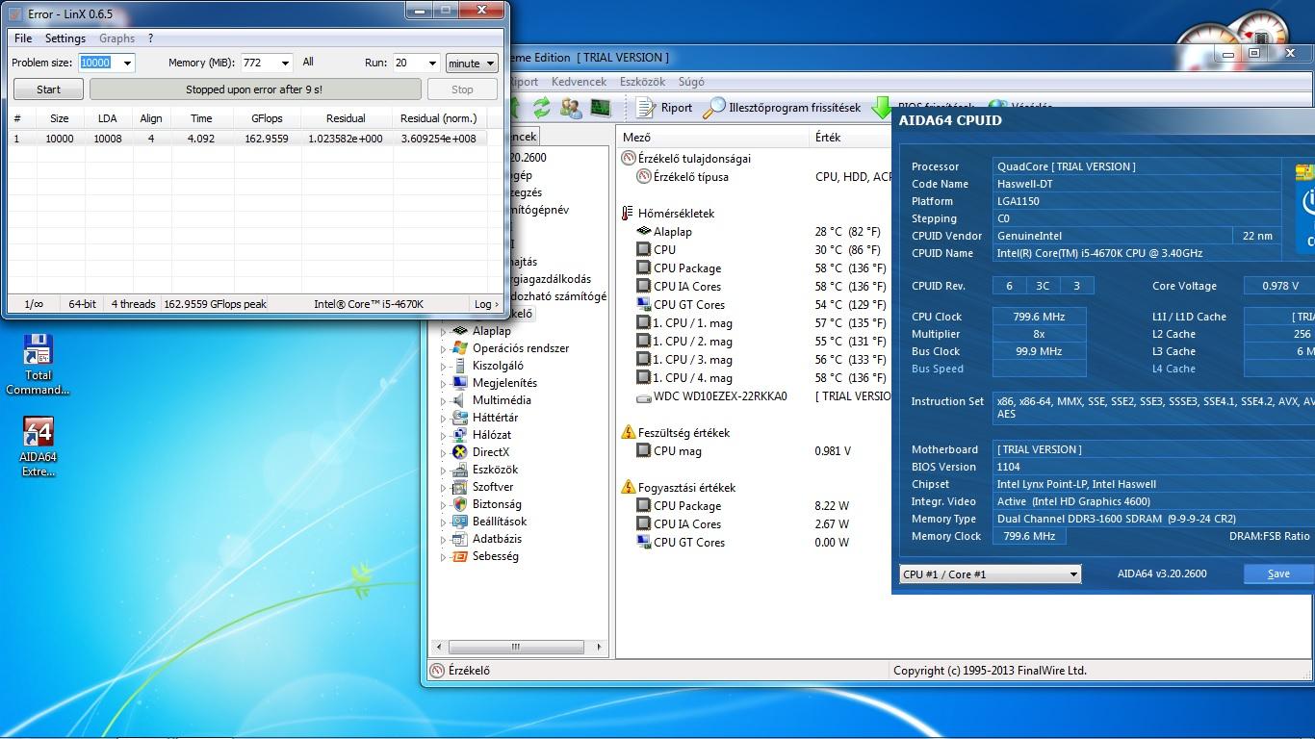Open the minute unit dropdown in LinX

[472, 63]
